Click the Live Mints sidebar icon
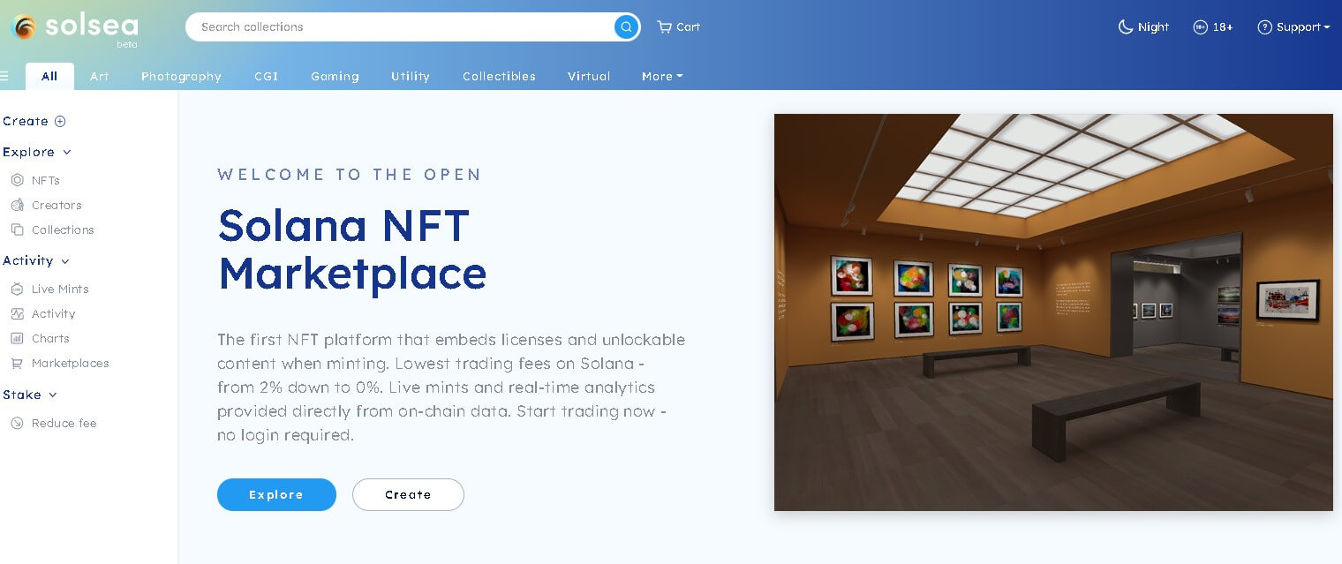The width and height of the screenshot is (1342, 564). point(17,289)
